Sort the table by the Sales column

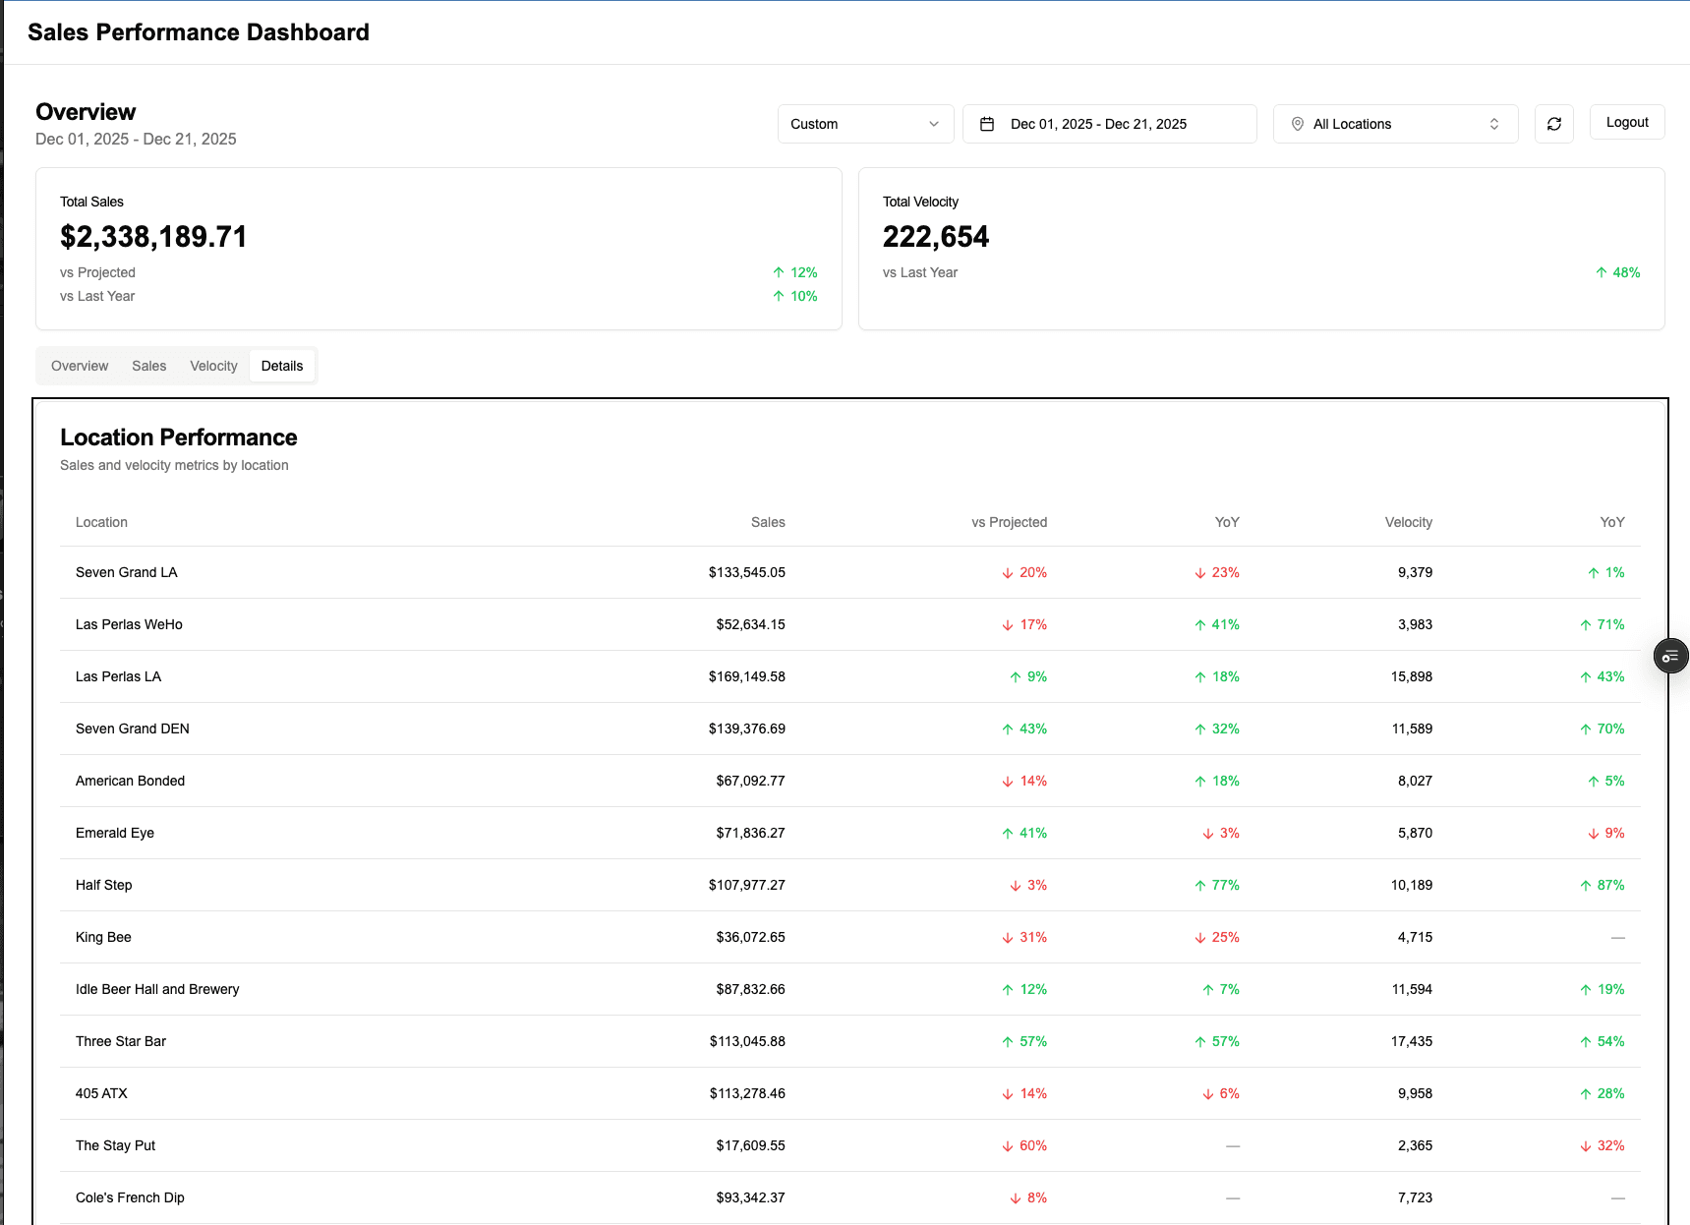768,522
